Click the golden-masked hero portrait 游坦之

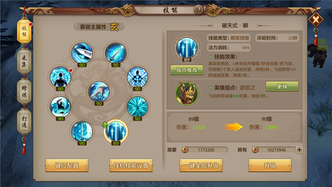(187, 93)
